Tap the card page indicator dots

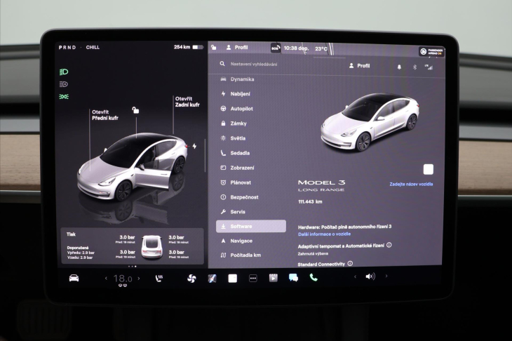[x=133, y=266]
